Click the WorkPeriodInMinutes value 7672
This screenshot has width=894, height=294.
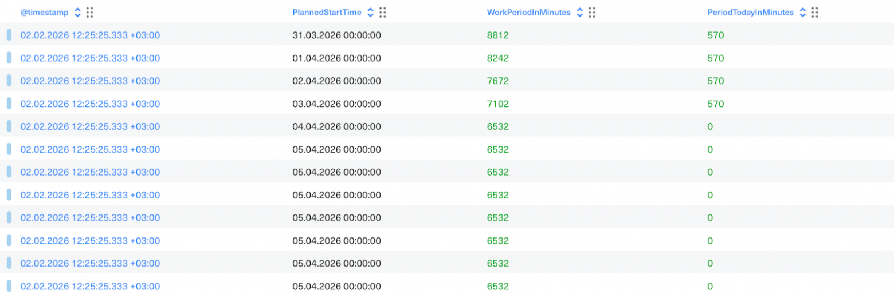click(498, 81)
